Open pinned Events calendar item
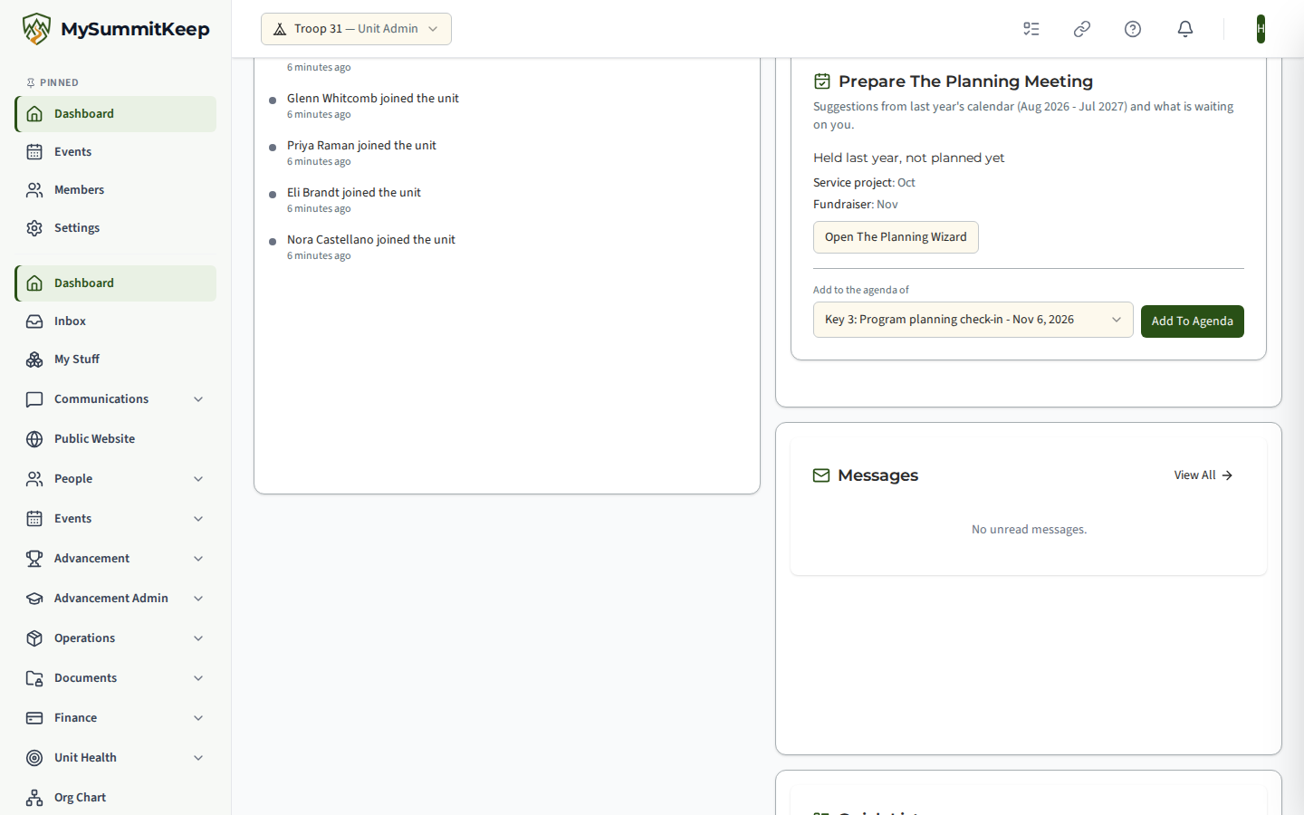The image size is (1304, 815). click(x=116, y=152)
